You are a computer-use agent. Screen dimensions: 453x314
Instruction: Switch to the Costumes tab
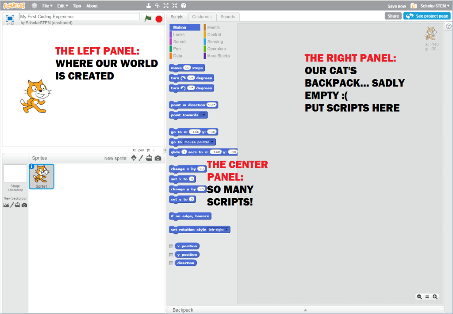(x=202, y=17)
